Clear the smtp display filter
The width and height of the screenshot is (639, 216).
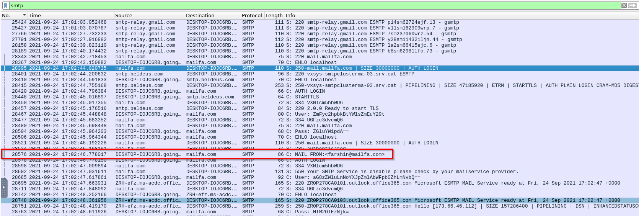624,5
